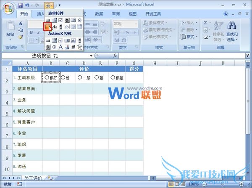Insert a form Option Button control

coord(79,20)
